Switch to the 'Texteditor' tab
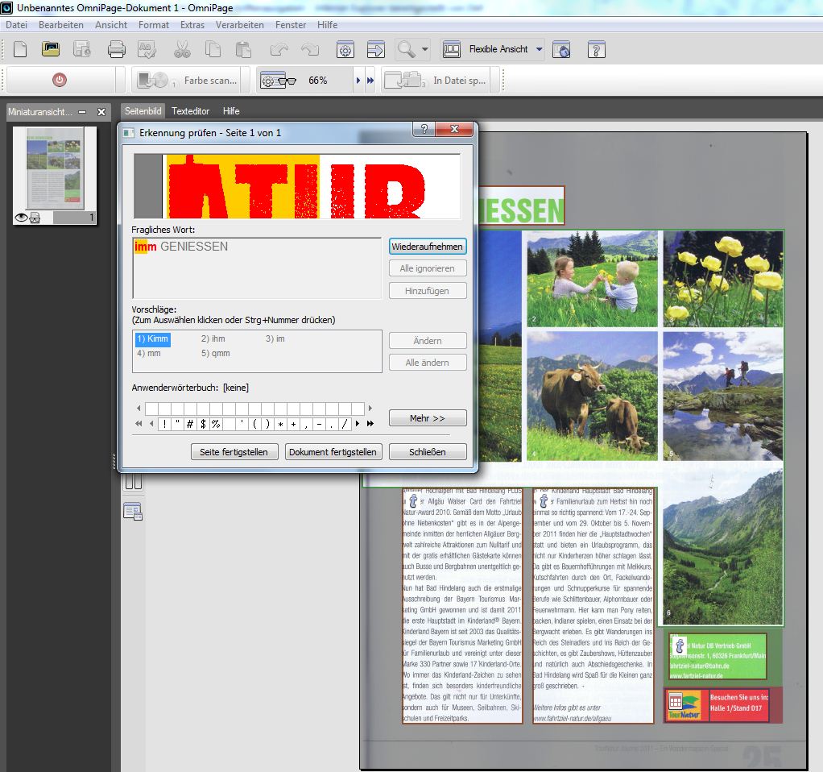The width and height of the screenshot is (823, 772). (x=190, y=111)
